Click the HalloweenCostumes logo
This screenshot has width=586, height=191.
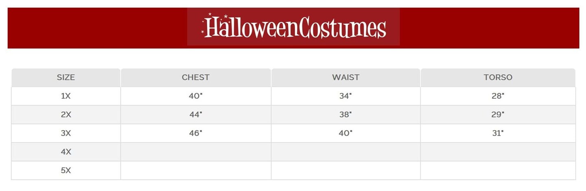[x=293, y=28]
